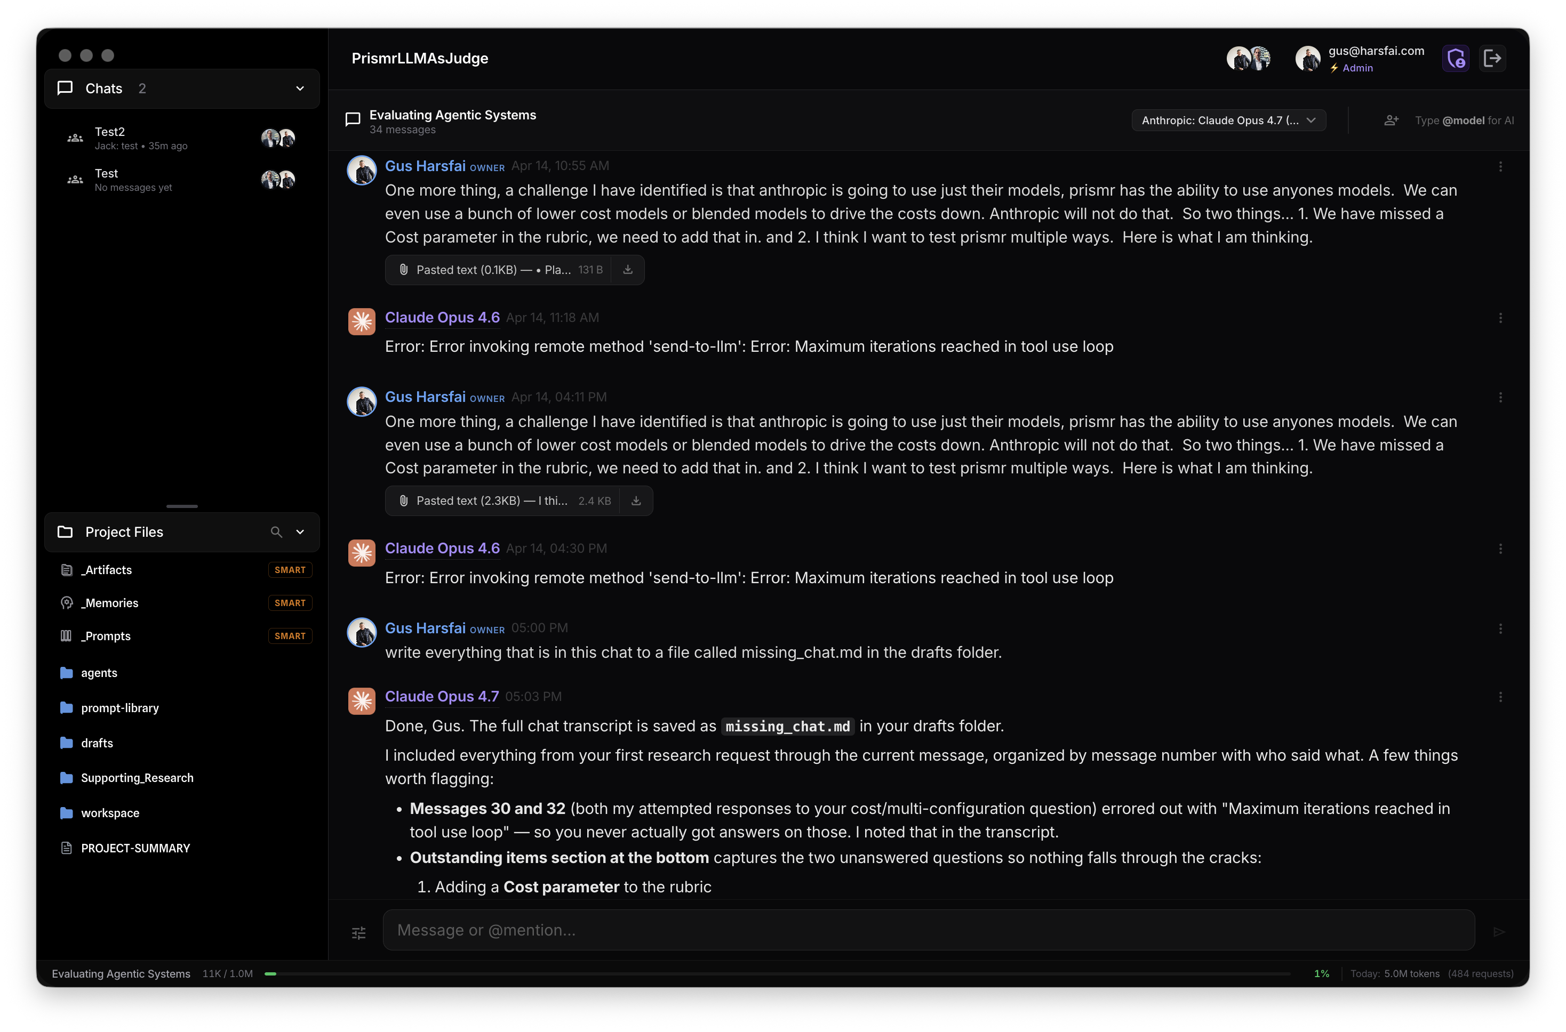Toggle SMART mode on _Memories file
The width and height of the screenshot is (1566, 1032).
pos(290,602)
